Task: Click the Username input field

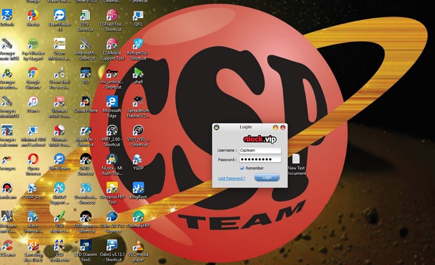Action: [x=260, y=150]
